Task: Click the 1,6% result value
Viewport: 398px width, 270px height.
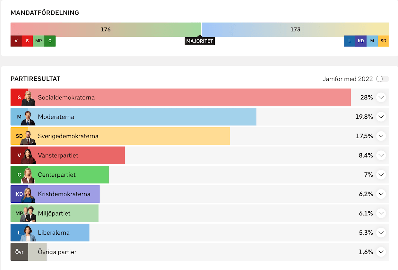Action: click(366, 252)
